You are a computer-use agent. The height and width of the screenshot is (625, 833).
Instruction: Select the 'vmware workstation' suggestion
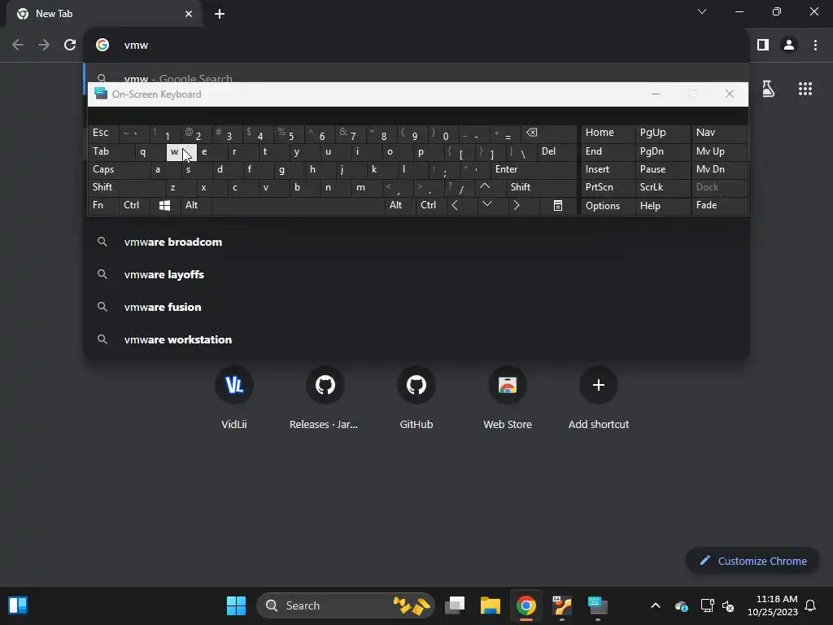[416, 339]
